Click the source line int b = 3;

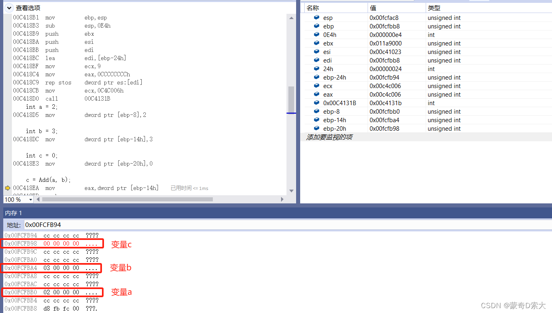(42, 131)
